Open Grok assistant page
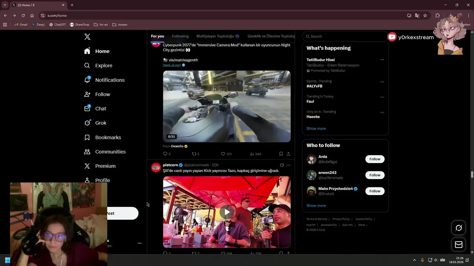This screenshot has width=474, height=266. coord(95,123)
